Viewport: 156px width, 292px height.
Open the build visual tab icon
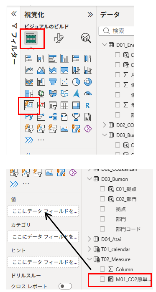point(31,38)
